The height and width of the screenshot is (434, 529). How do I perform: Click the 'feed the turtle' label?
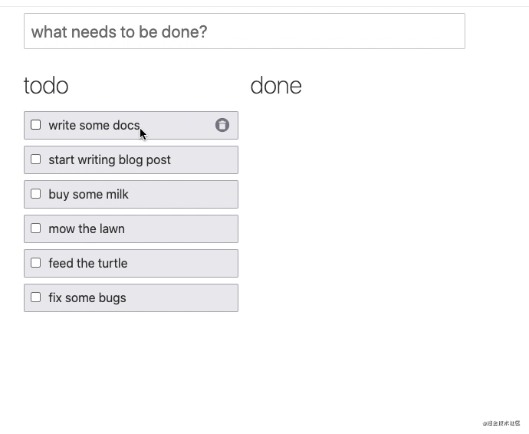87,263
